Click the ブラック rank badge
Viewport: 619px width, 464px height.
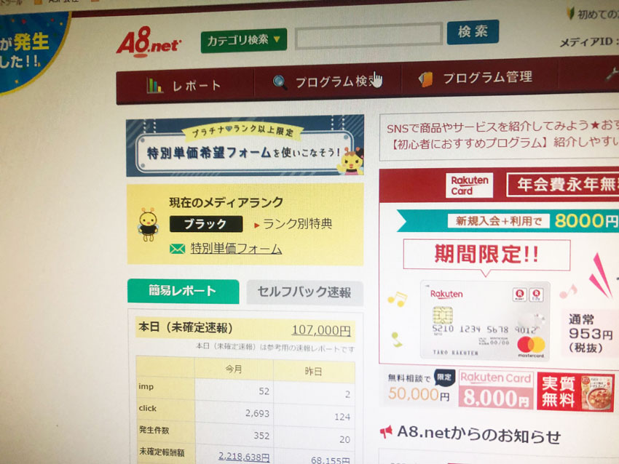point(205,224)
